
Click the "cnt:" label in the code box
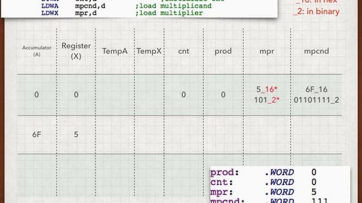[x=222, y=182]
